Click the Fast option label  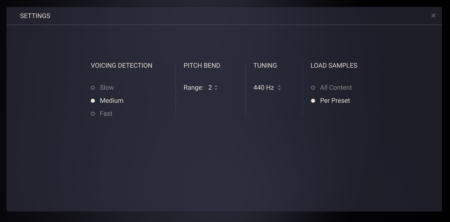(x=106, y=114)
